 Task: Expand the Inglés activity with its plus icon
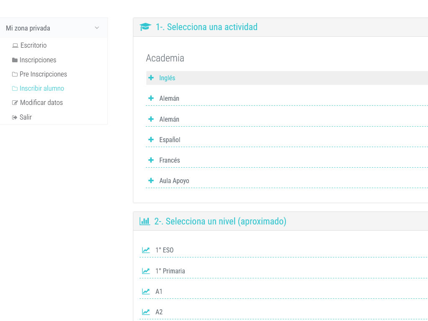click(x=151, y=78)
